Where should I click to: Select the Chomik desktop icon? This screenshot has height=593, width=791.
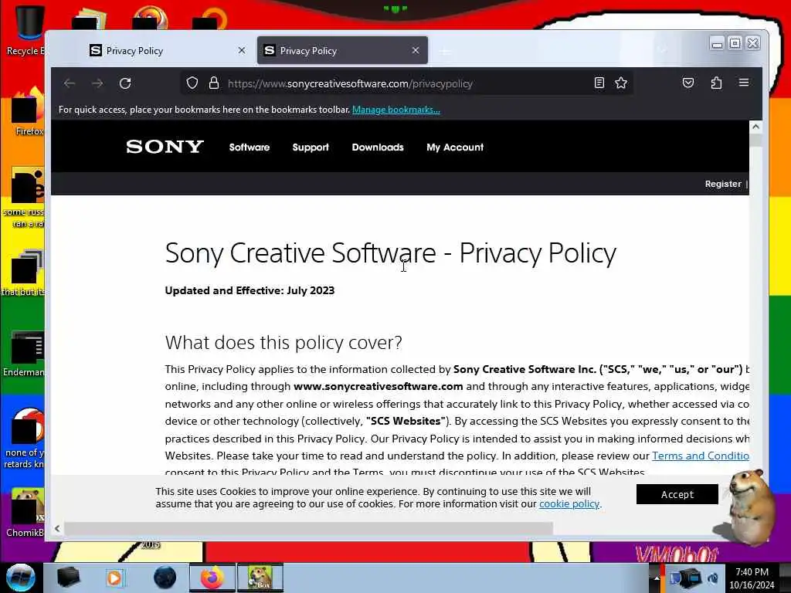tap(26, 513)
